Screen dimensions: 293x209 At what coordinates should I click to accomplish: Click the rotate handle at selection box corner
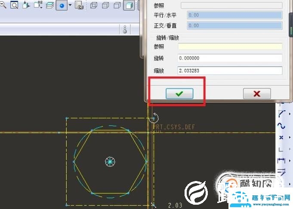click(154, 118)
